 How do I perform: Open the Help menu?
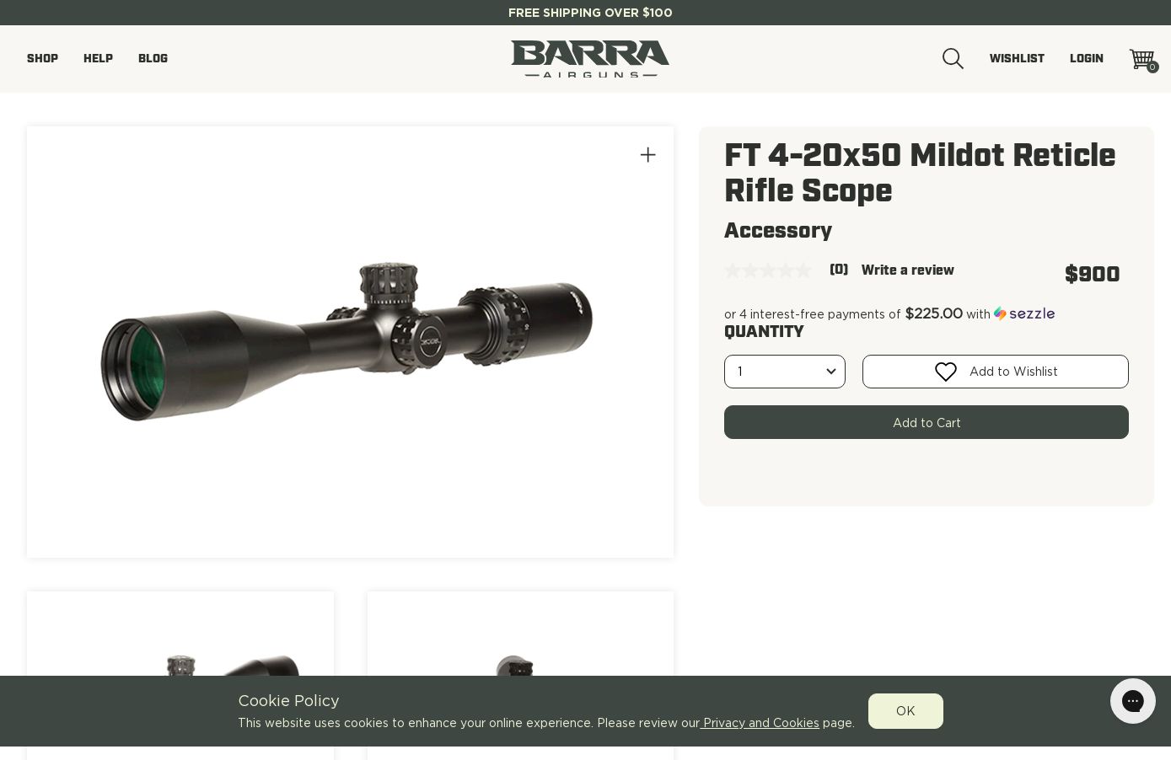pyautogui.click(x=98, y=59)
